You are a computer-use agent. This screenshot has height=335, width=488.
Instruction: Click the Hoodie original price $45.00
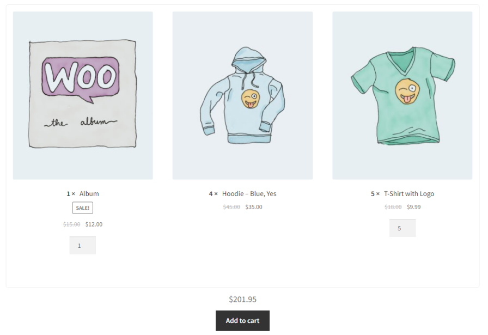point(231,207)
